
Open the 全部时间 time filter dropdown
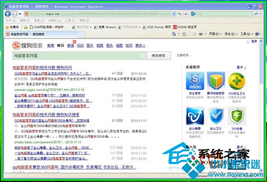tap(184, 55)
